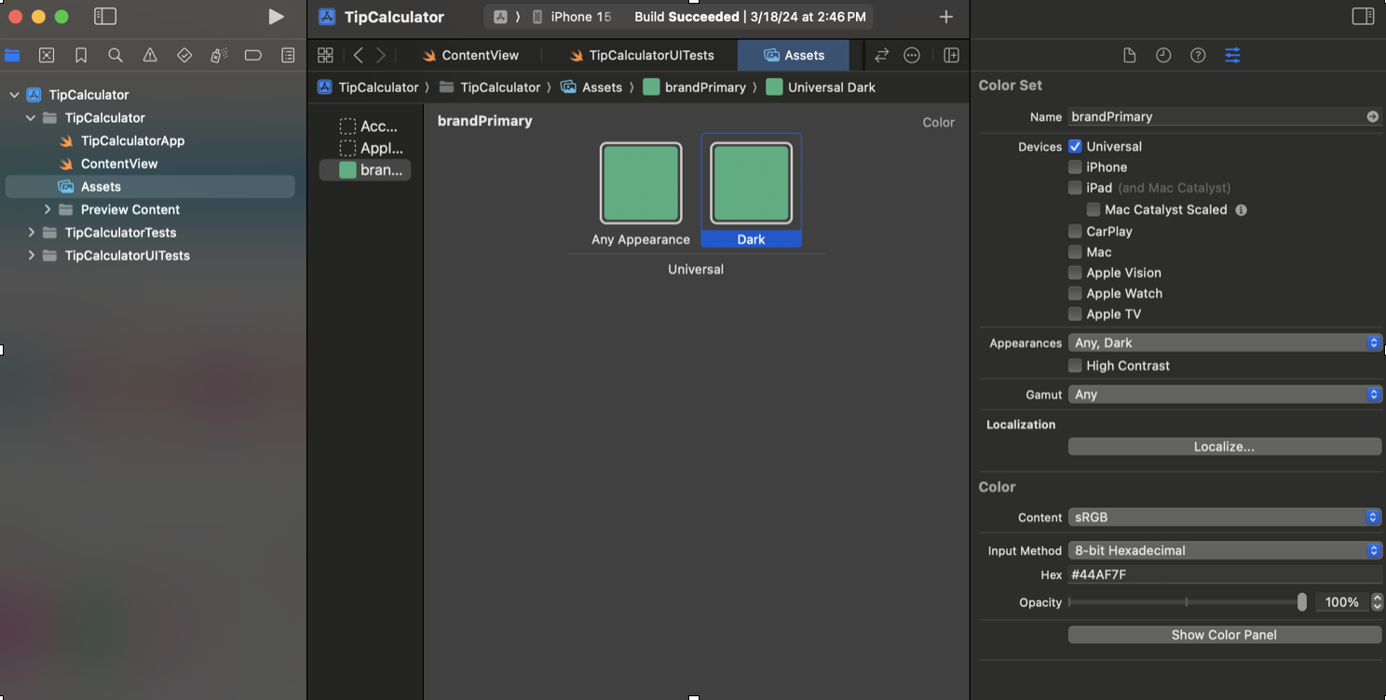The height and width of the screenshot is (700, 1386).
Task: Collapse the TipCalculator project root
Action: (x=14, y=94)
